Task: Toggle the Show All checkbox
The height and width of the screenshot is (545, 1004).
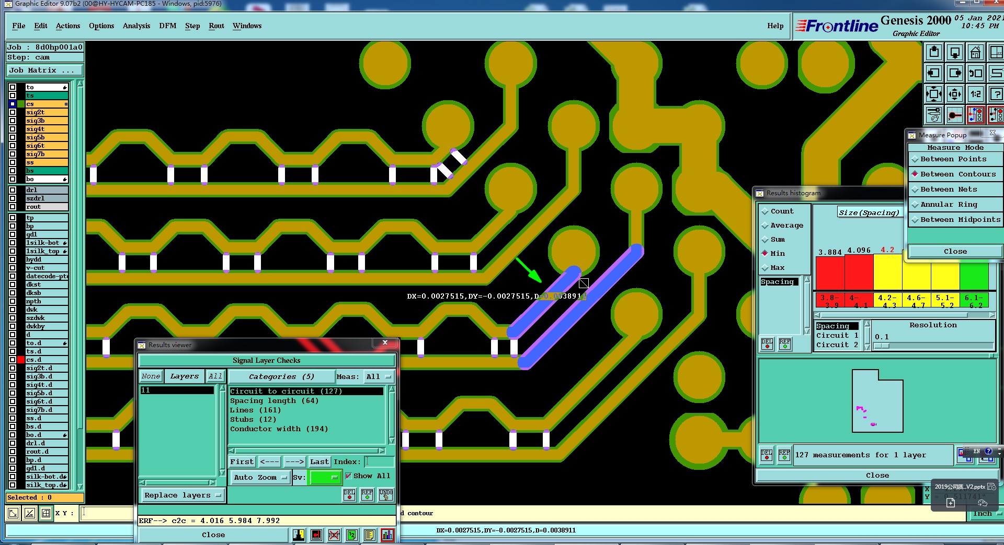Action: [x=348, y=476]
